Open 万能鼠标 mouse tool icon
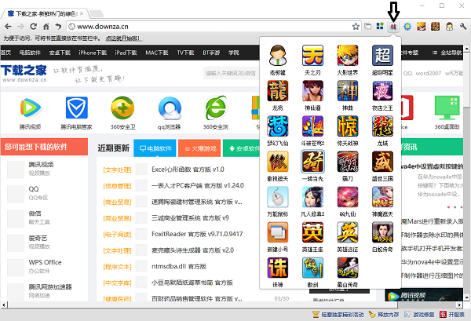 click(x=278, y=197)
